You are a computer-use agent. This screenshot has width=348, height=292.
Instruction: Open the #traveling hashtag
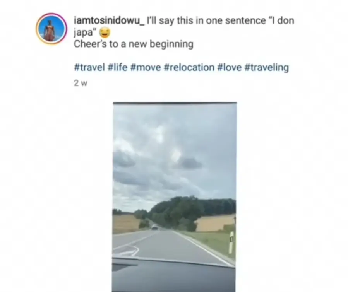[267, 67]
